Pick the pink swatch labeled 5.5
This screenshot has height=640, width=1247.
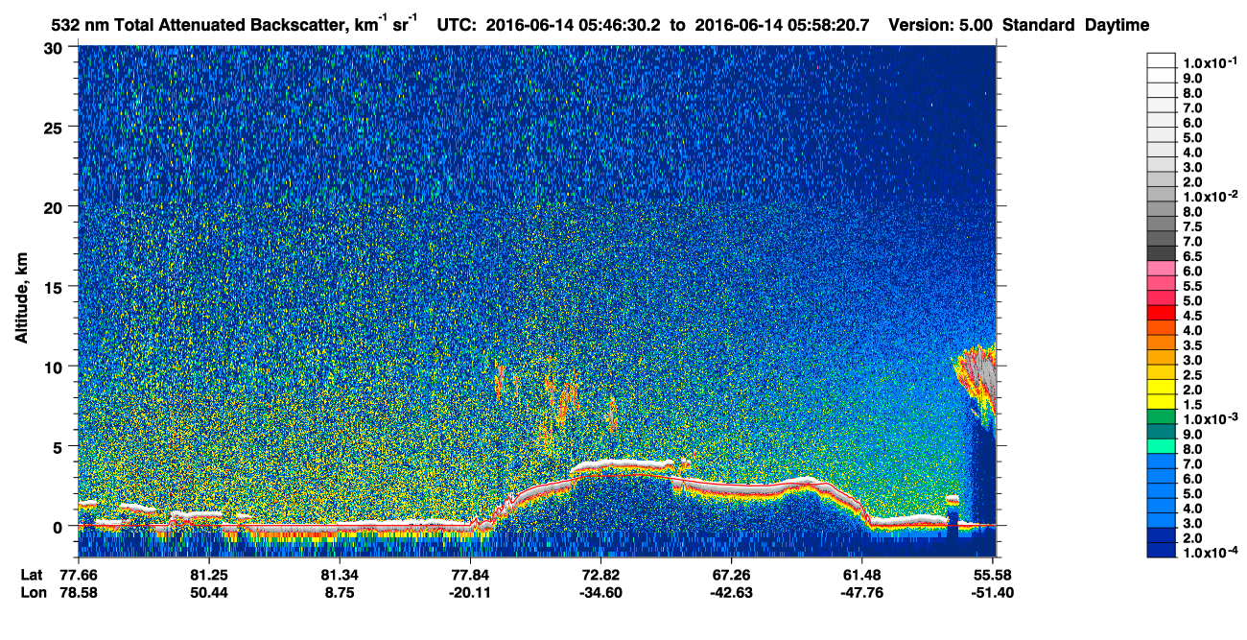1161,285
